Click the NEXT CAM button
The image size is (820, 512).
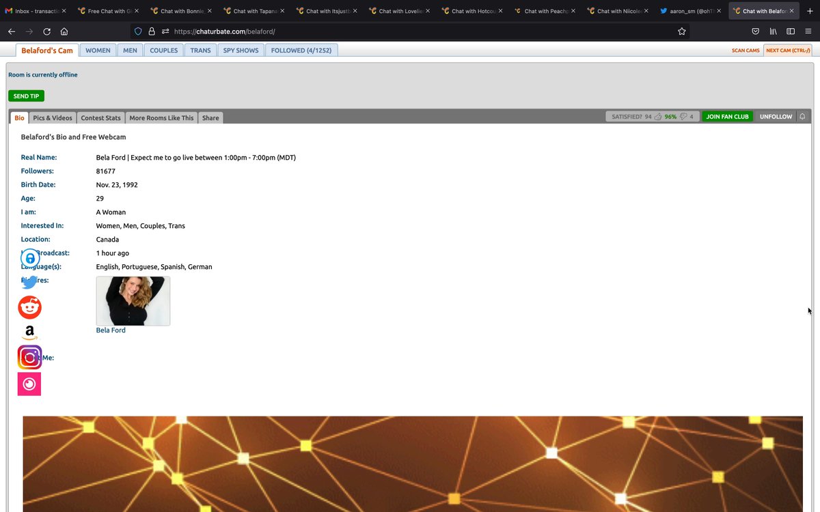pyautogui.click(x=787, y=51)
